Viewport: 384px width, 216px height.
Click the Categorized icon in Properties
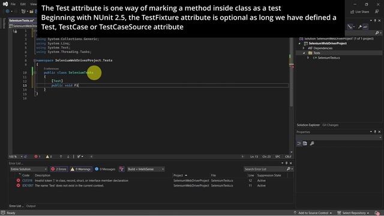299,143
